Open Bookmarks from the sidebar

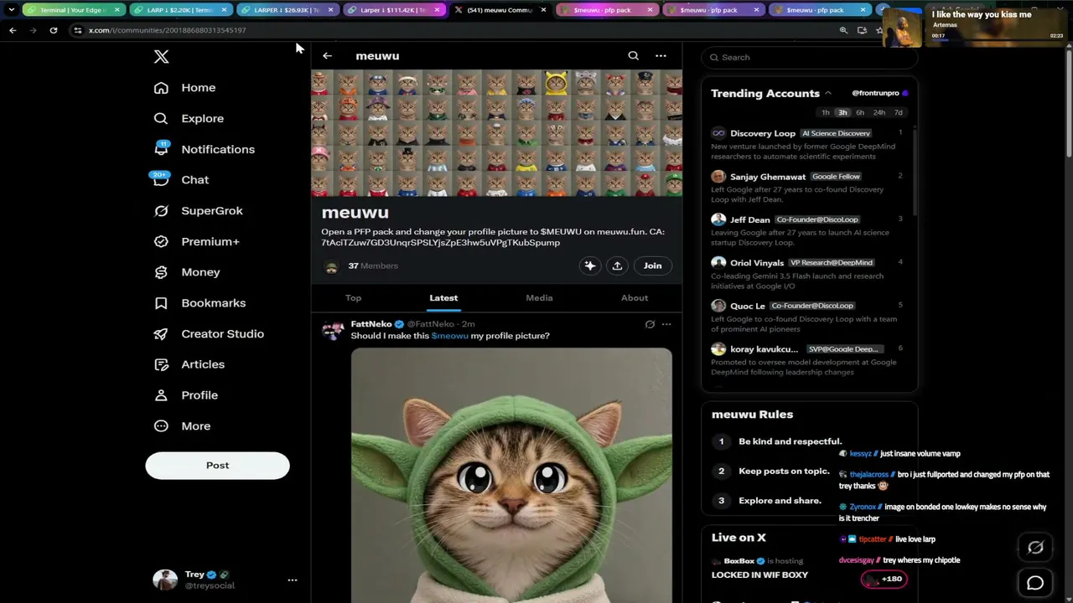tap(200, 303)
